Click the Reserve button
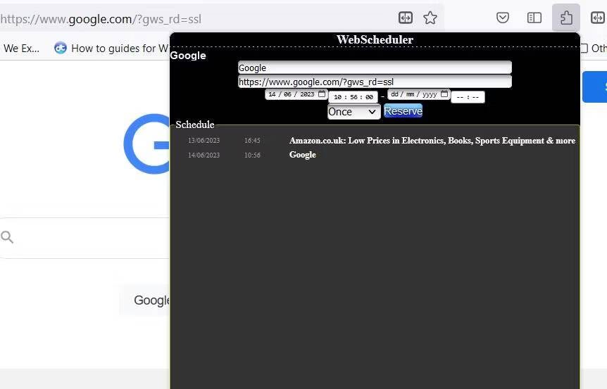Screen dimensions: 607x389 (403, 111)
